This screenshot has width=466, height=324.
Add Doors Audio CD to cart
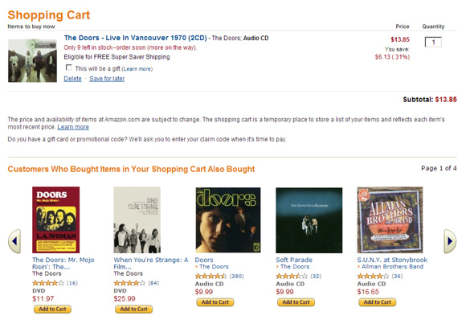[x=215, y=302]
